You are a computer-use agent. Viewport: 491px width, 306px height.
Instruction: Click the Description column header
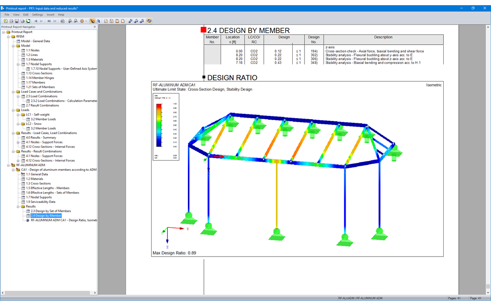[x=383, y=40]
